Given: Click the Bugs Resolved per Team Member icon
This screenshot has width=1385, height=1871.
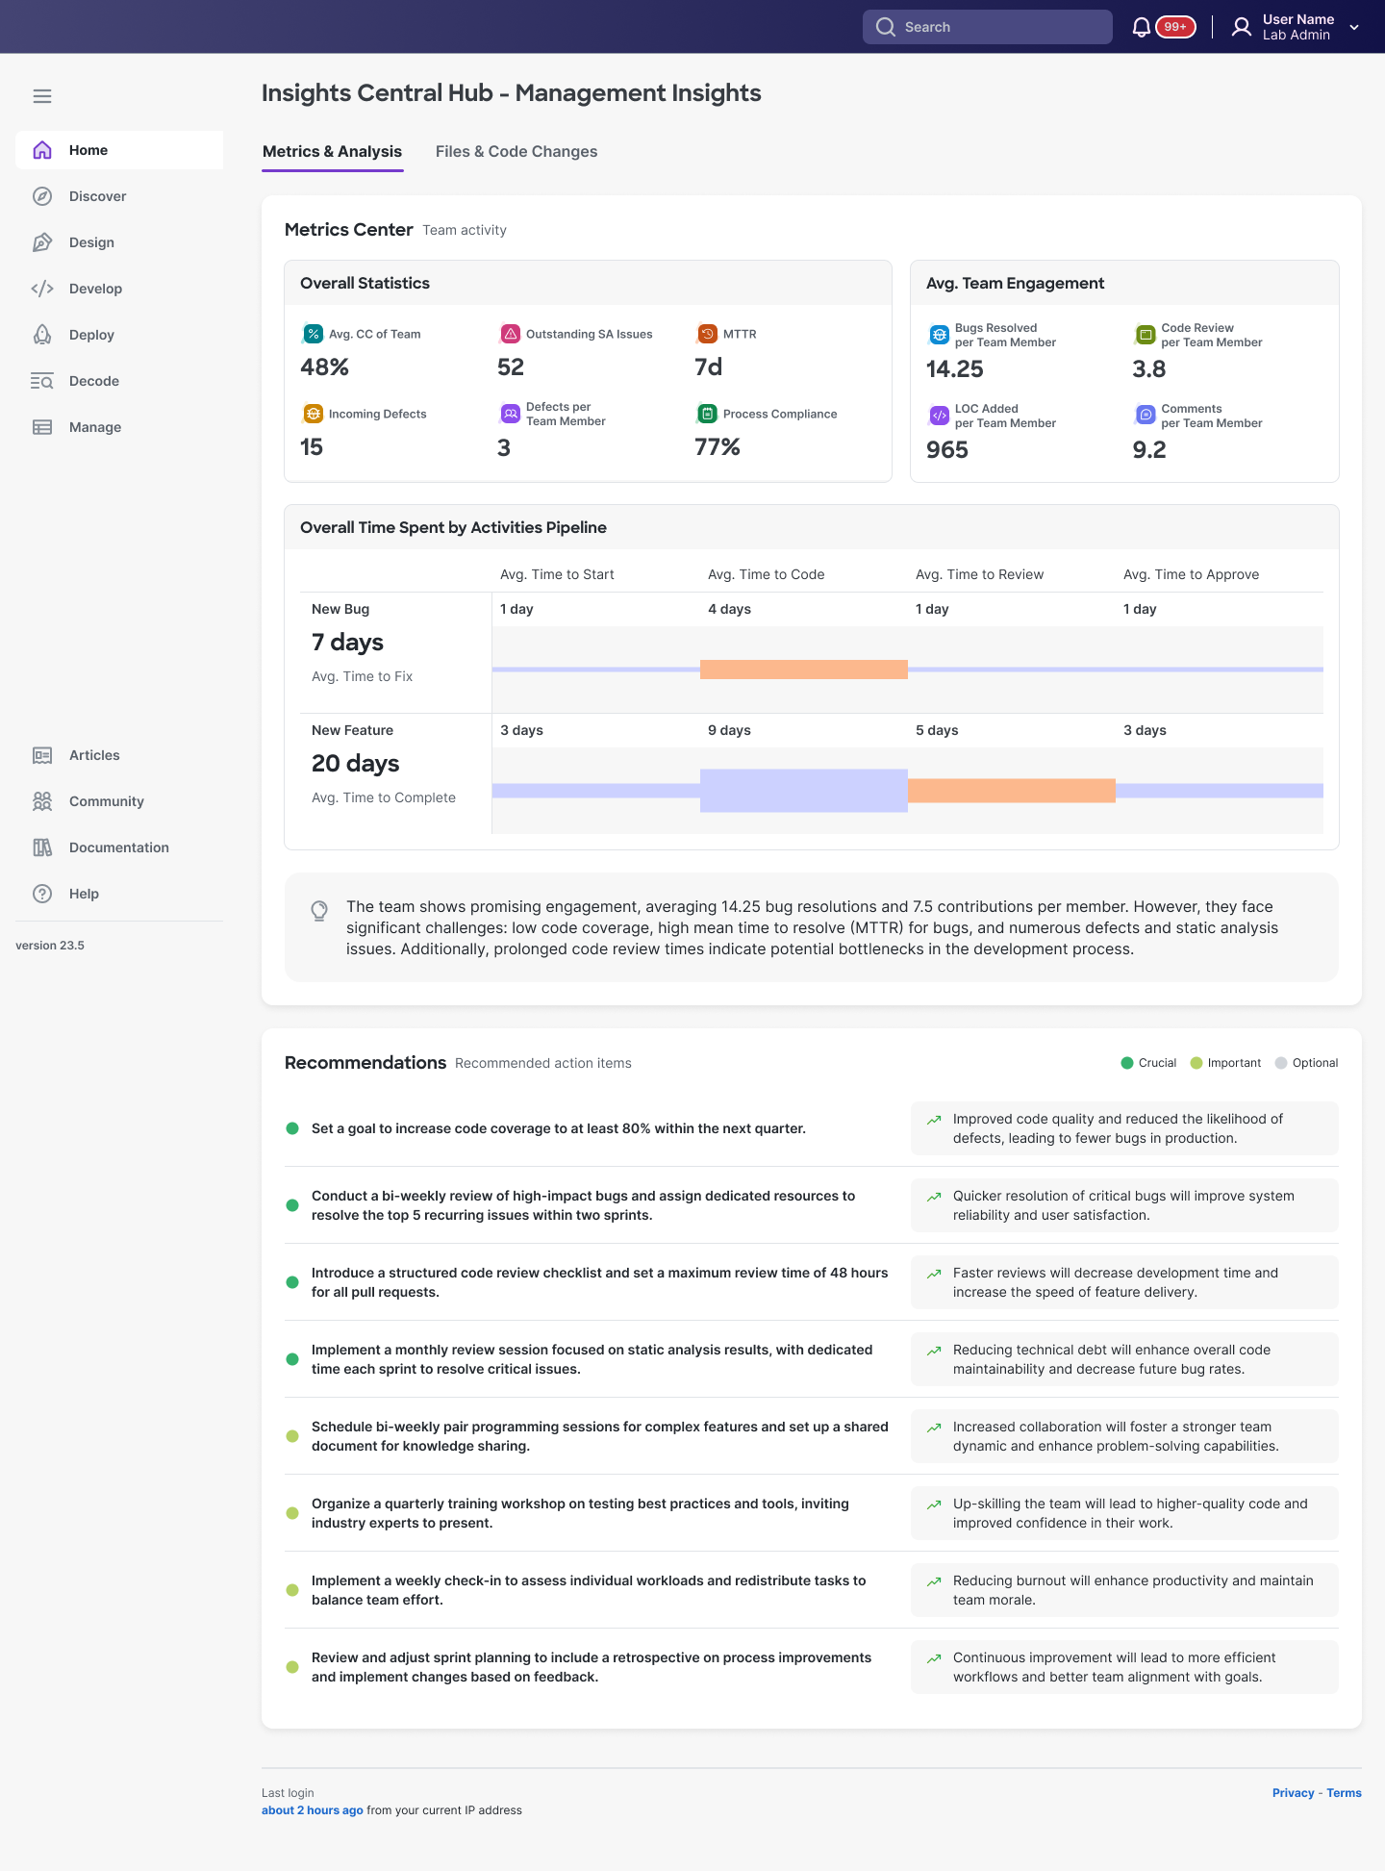Looking at the screenshot, I should point(940,335).
